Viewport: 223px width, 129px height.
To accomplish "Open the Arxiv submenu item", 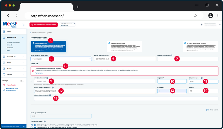I will tap(8, 51).
